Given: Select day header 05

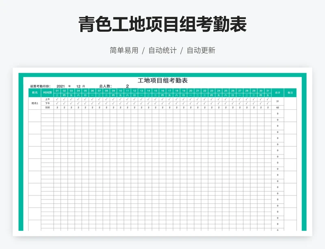Looking at the screenshot, I should click(x=85, y=91).
